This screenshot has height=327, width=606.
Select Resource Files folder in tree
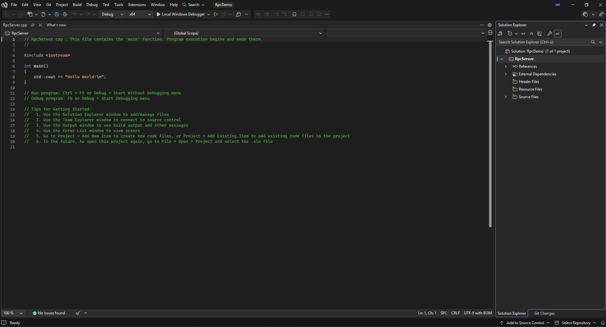click(x=530, y=89)
